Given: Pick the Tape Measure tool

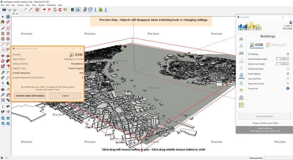Looking at the screenshot, I should (3, 73).
